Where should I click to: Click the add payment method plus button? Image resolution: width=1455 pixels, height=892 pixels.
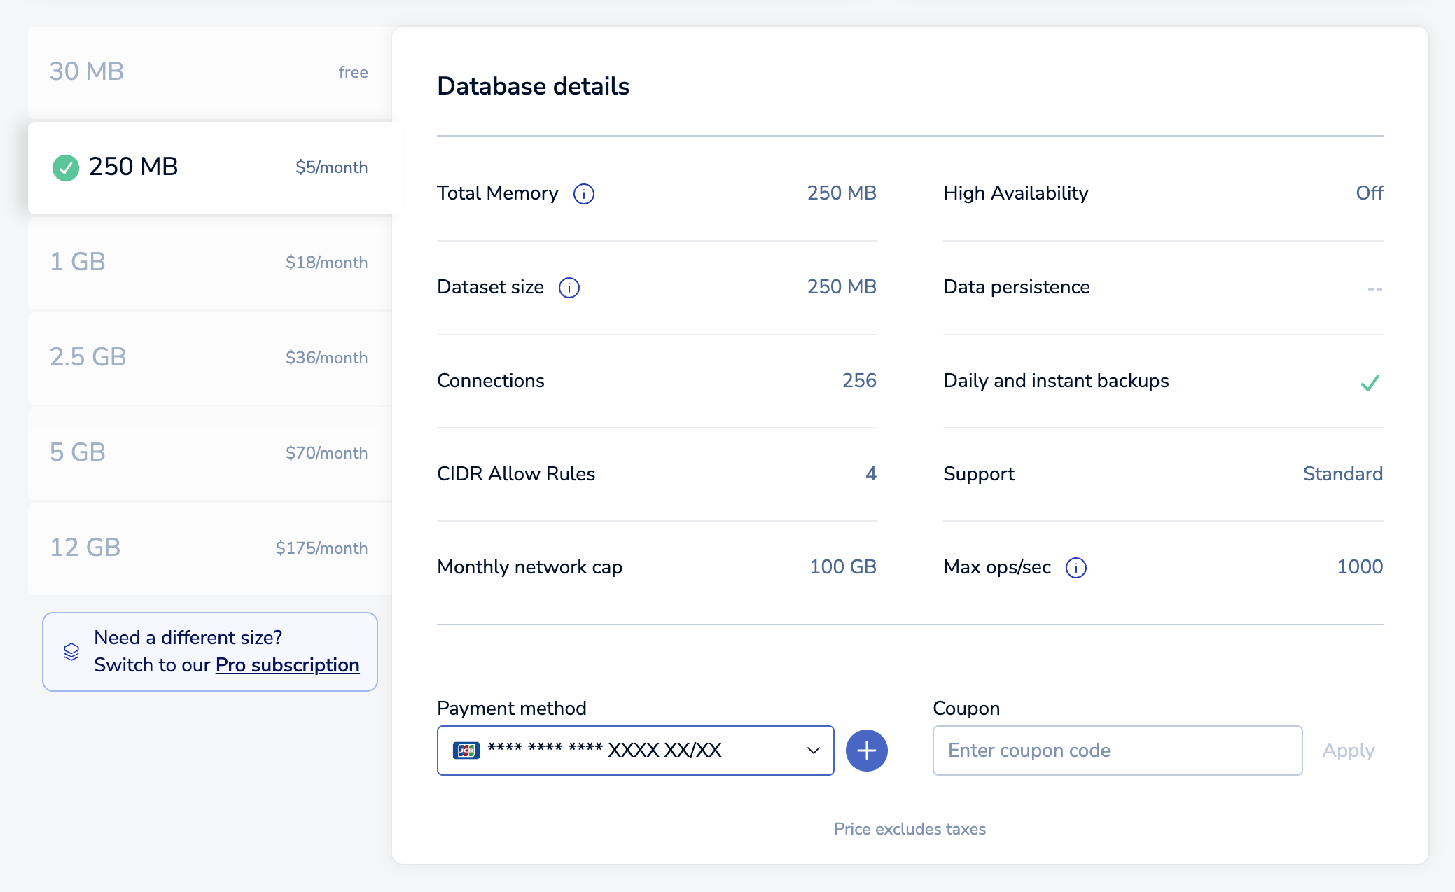point(866,751)
